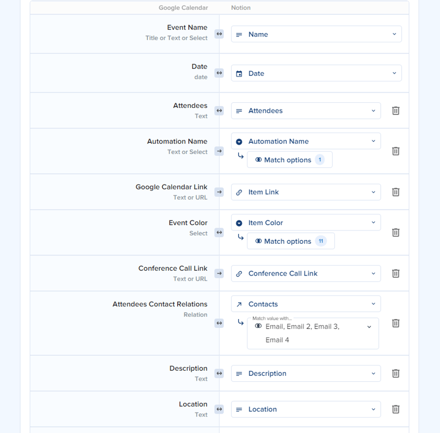Click the Google Calendar column header
Screen dimensions: 440x433
(183, 8)
